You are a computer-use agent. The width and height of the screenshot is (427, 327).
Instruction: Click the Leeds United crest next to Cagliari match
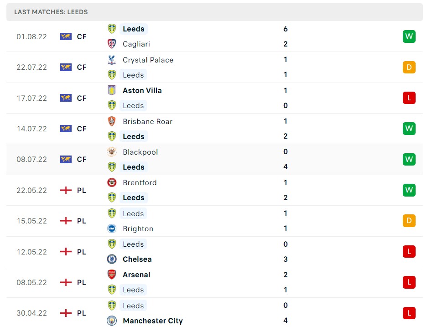point(112,29)
